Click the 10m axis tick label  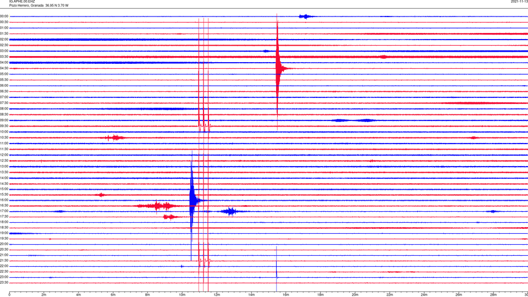pyautogui.click(x=182, y=295)
